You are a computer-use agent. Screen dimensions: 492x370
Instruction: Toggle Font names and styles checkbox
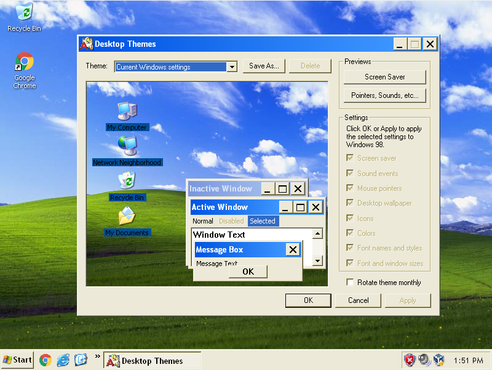[x=350, y=247]
